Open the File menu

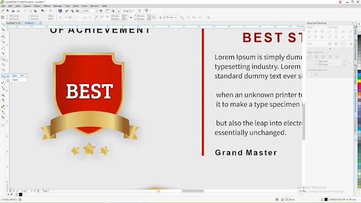coord(3,6)
